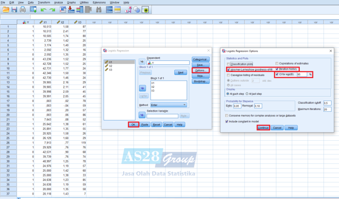The height and width of the screenshot is (199, 339).
Task: Click the Save file toolbar icon
Action: click(14, 9)
